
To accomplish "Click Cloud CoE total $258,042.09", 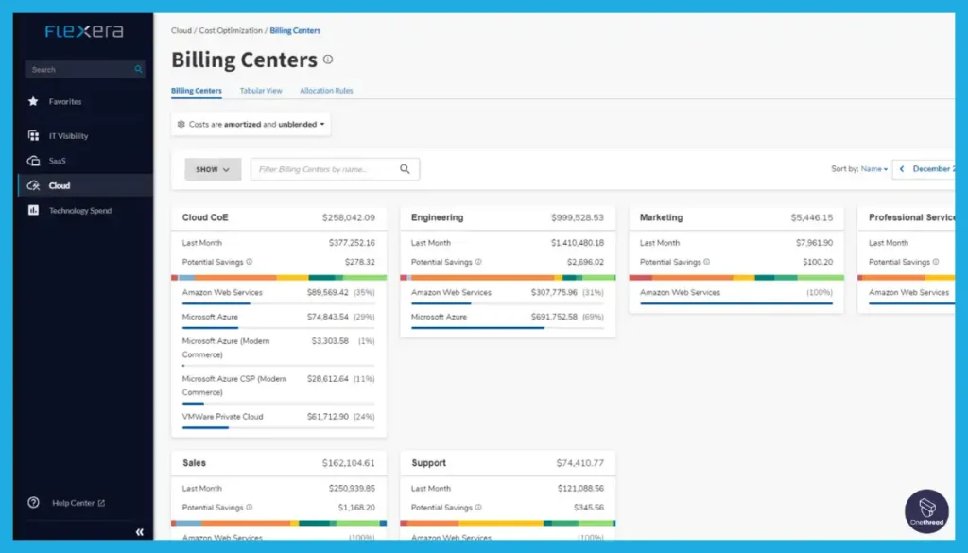I will [x=348, y=217].
